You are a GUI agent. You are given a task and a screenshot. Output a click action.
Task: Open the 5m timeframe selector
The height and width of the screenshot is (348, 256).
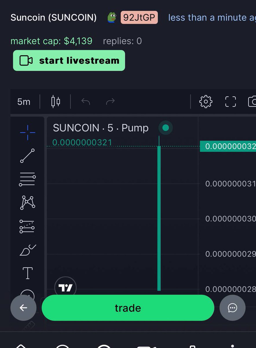pyautogui.click(x=24, y=102)
